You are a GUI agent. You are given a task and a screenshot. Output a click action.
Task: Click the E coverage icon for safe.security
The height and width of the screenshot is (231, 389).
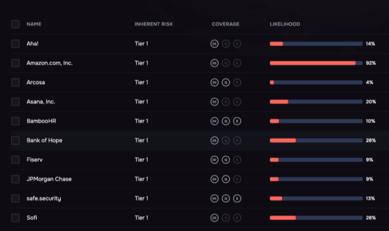[237, 198]
